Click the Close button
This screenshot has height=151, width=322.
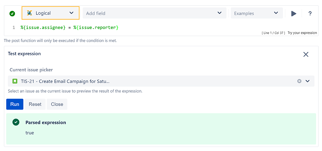57,104
